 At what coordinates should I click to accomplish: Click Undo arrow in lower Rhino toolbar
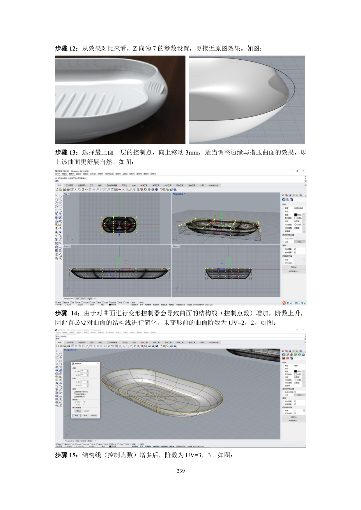coord(86,346)
